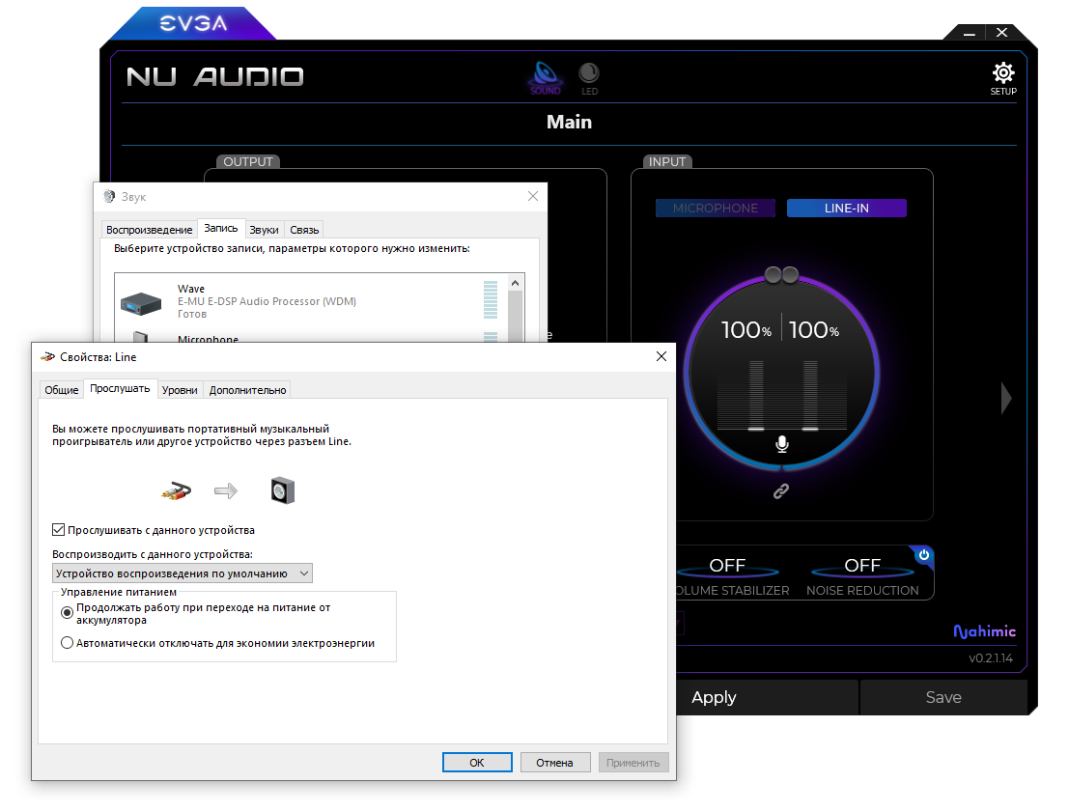Switch to the Уровни tab
Viewport: 1069px width, 811px height.
click(180, 390)
